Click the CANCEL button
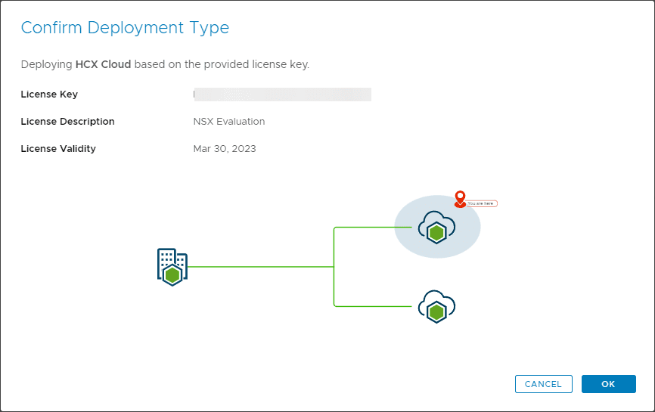Screen dimensions: 655x412 pyautogui.click(x=544, y=384)
